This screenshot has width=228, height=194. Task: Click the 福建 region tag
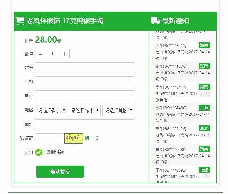[204, 170]
